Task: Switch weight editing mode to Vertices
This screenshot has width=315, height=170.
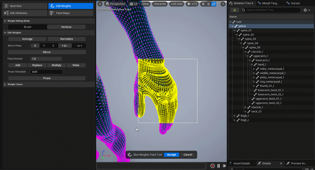Action: click(66, 27)
